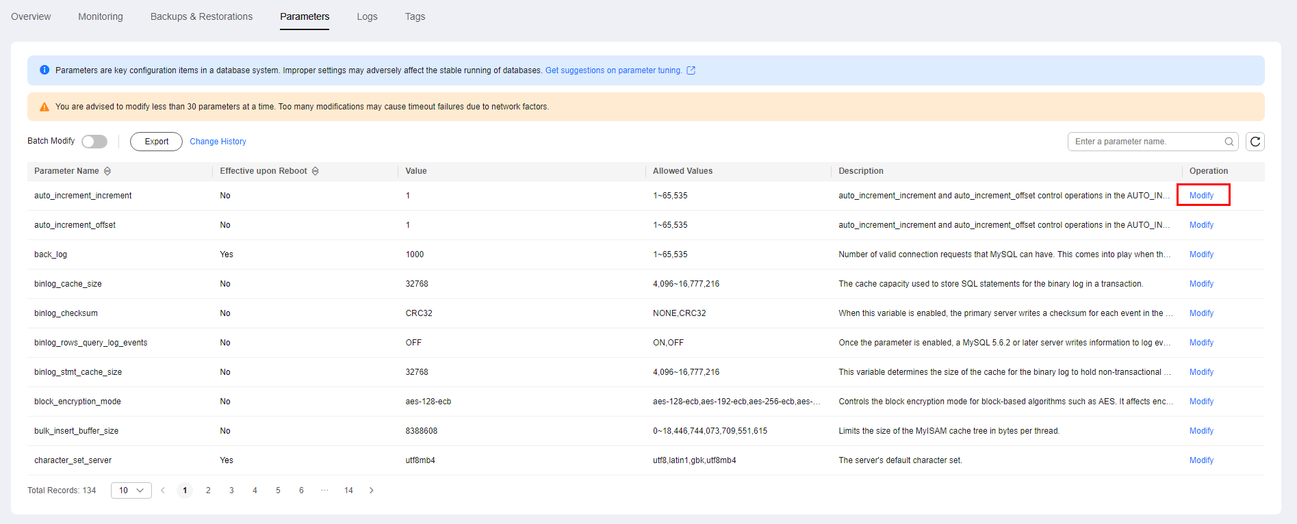This screenshot has width=1297, height=524.
Task: Enable the Batch Modify toggle
Action: (x=94, y=142)
